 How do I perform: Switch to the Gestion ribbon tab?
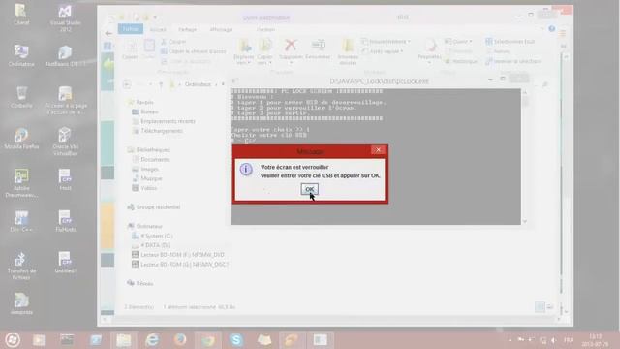pyautogui.click(x=265, y=29)
